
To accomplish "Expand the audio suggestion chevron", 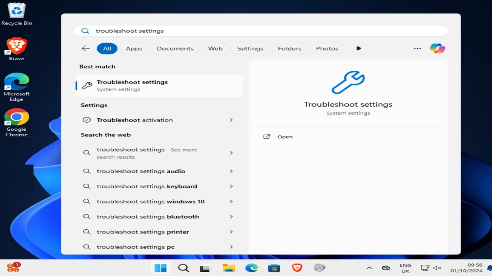I will coord(231,171).
